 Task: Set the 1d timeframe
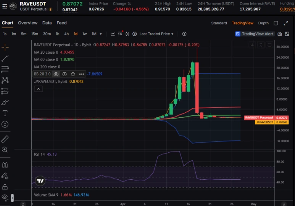pos(76,34)
